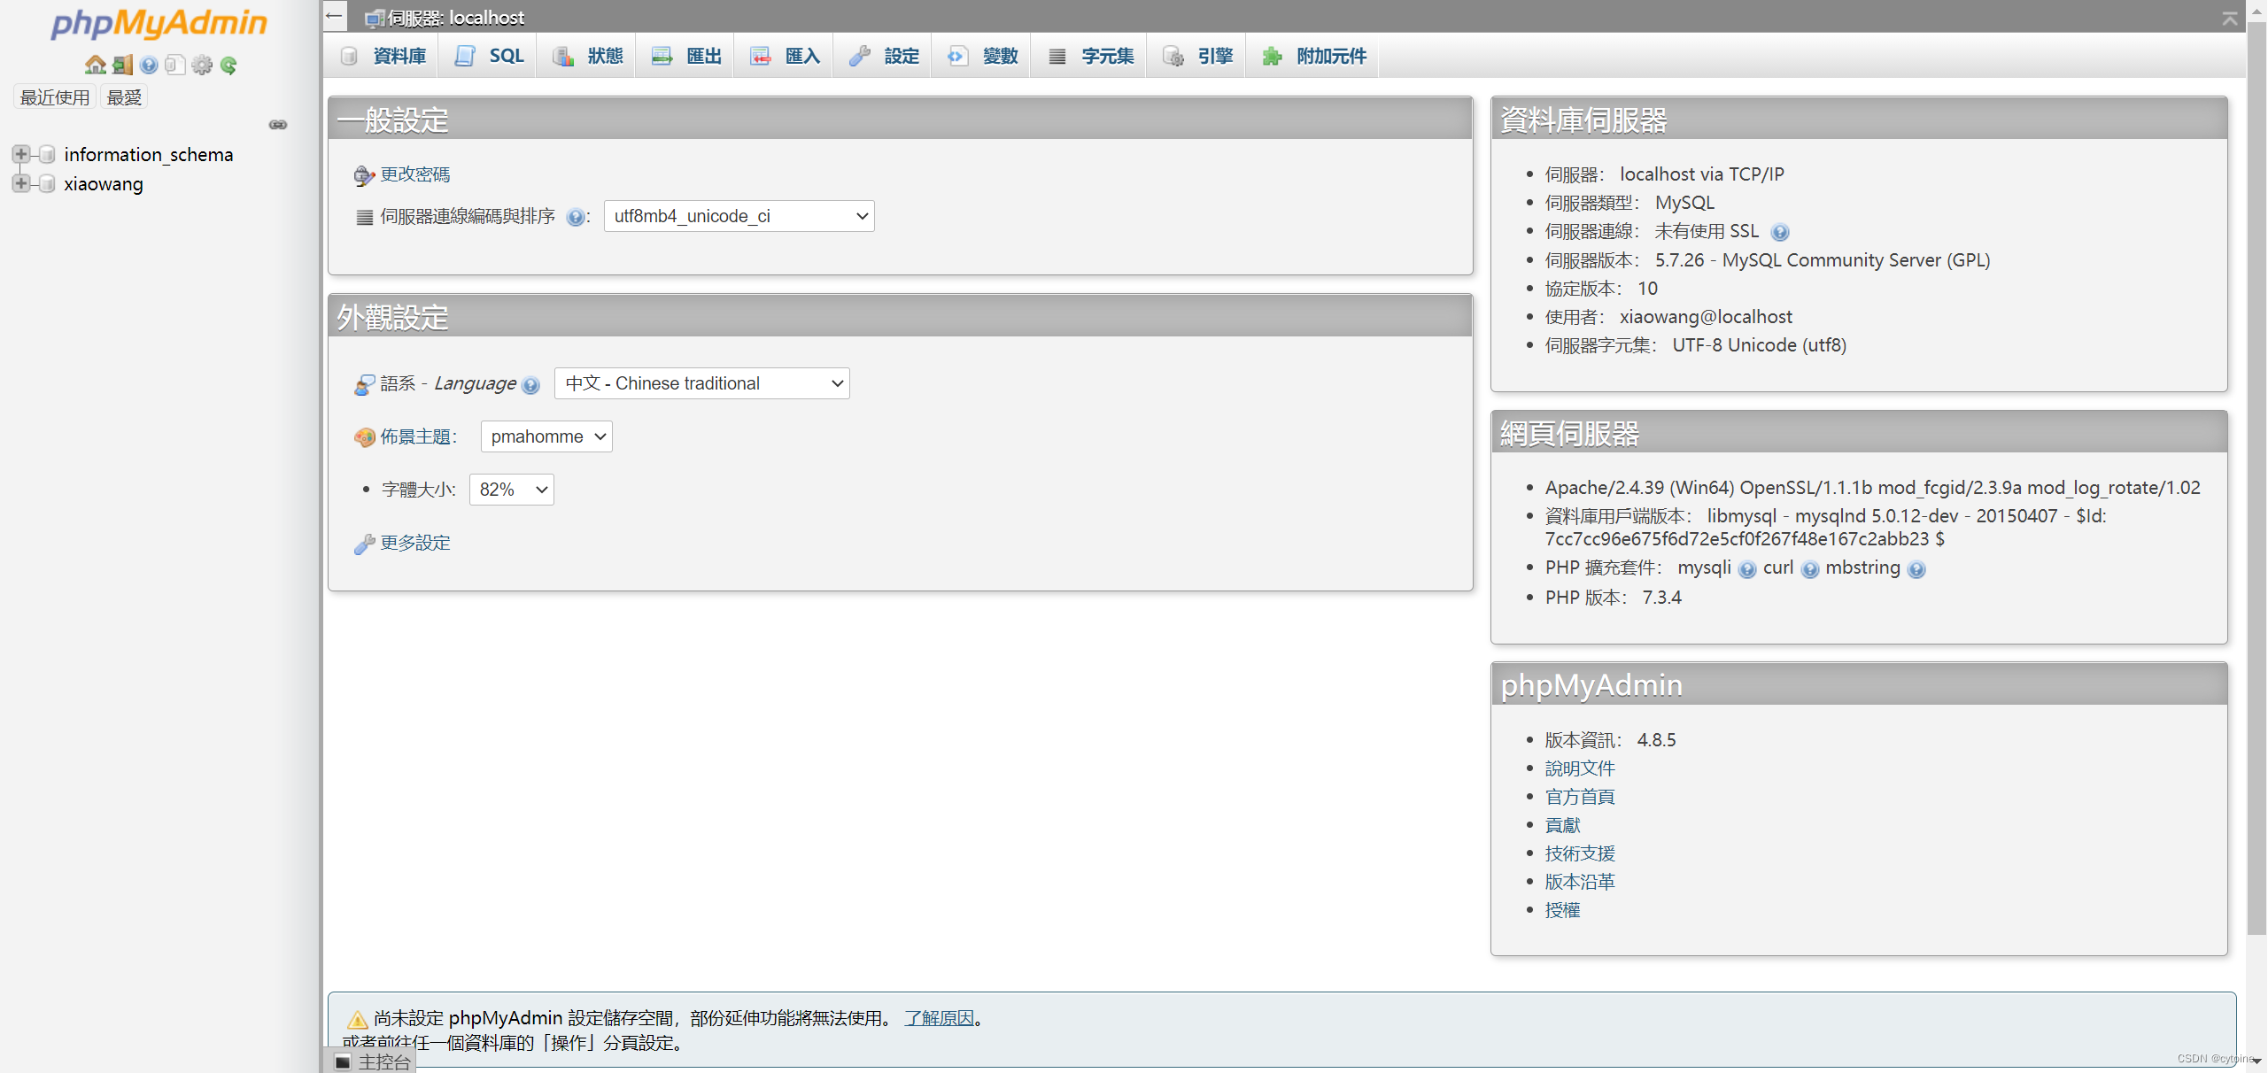The width and height of the screenshot is (2268, 1073).
Task: Click the 更改密碼 key icon
Action: [x=362, y=175]
